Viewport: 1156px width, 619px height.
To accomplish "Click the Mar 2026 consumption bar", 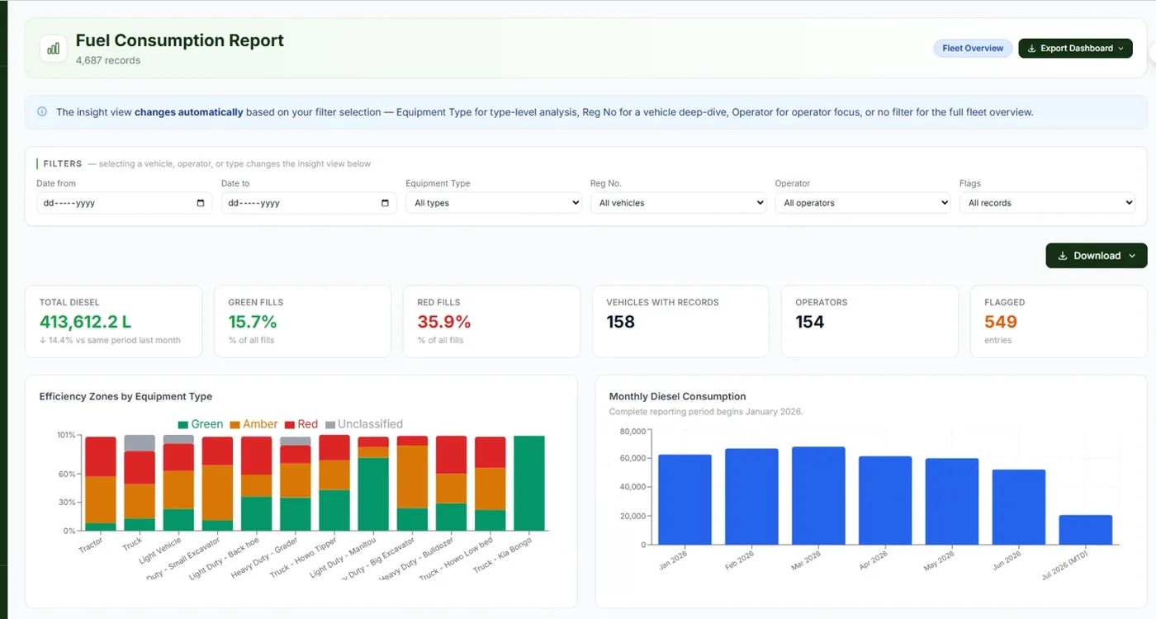I will click(x=818, y=496).
